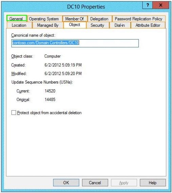
Task: View the Security tab
Action: (97, 25)
